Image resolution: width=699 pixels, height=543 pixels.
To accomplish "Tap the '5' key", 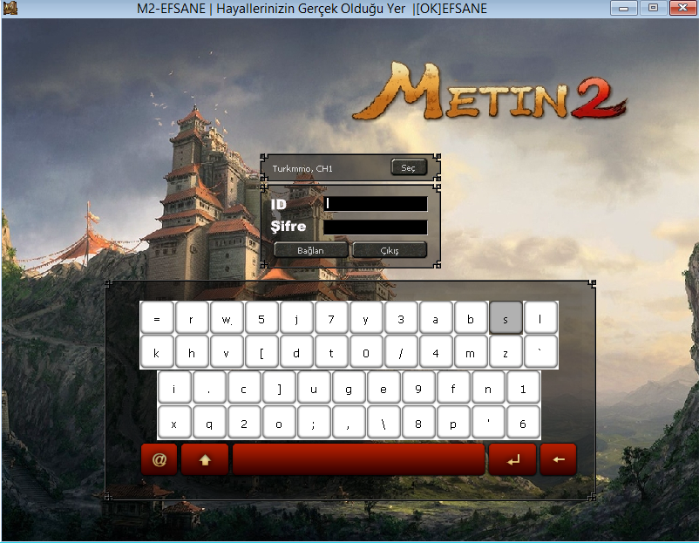I will click(261, 318).
